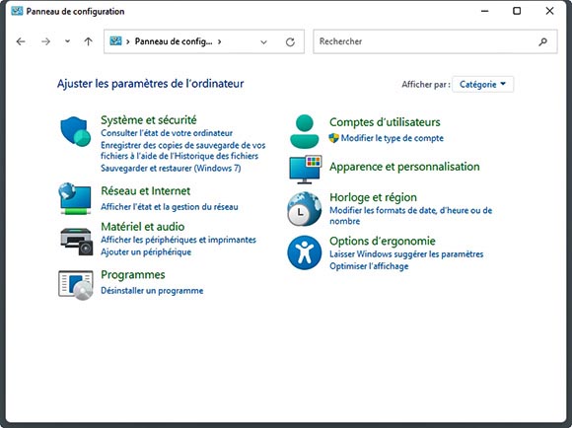Open the Options d'ergonomie accessibility icon

point(304,252)
